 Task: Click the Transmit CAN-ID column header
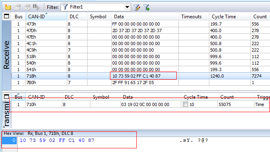[44, 97]
